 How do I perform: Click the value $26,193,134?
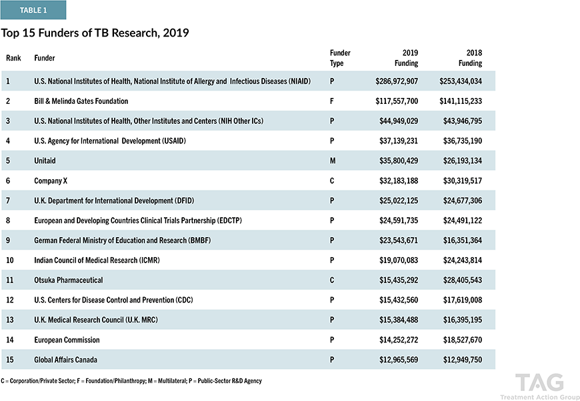(463, 161)
